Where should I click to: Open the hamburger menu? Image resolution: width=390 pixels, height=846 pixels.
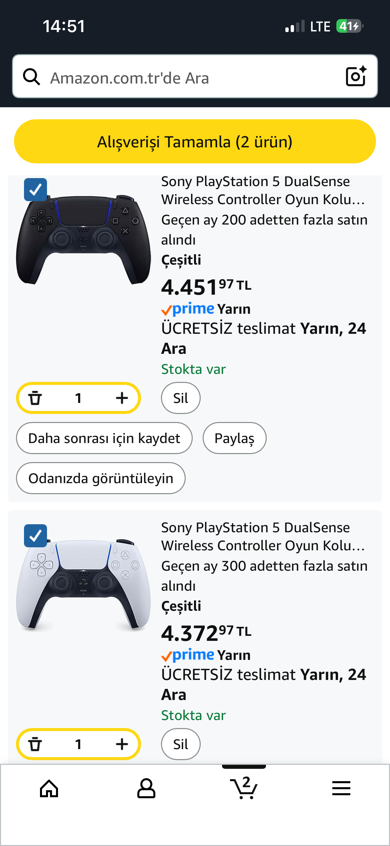[x=341, y=789]
